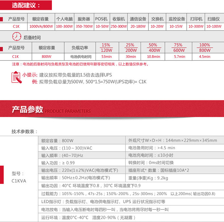
Task: Click the 插座形式 国标插座10A*2 row
Action: [175, 170]
